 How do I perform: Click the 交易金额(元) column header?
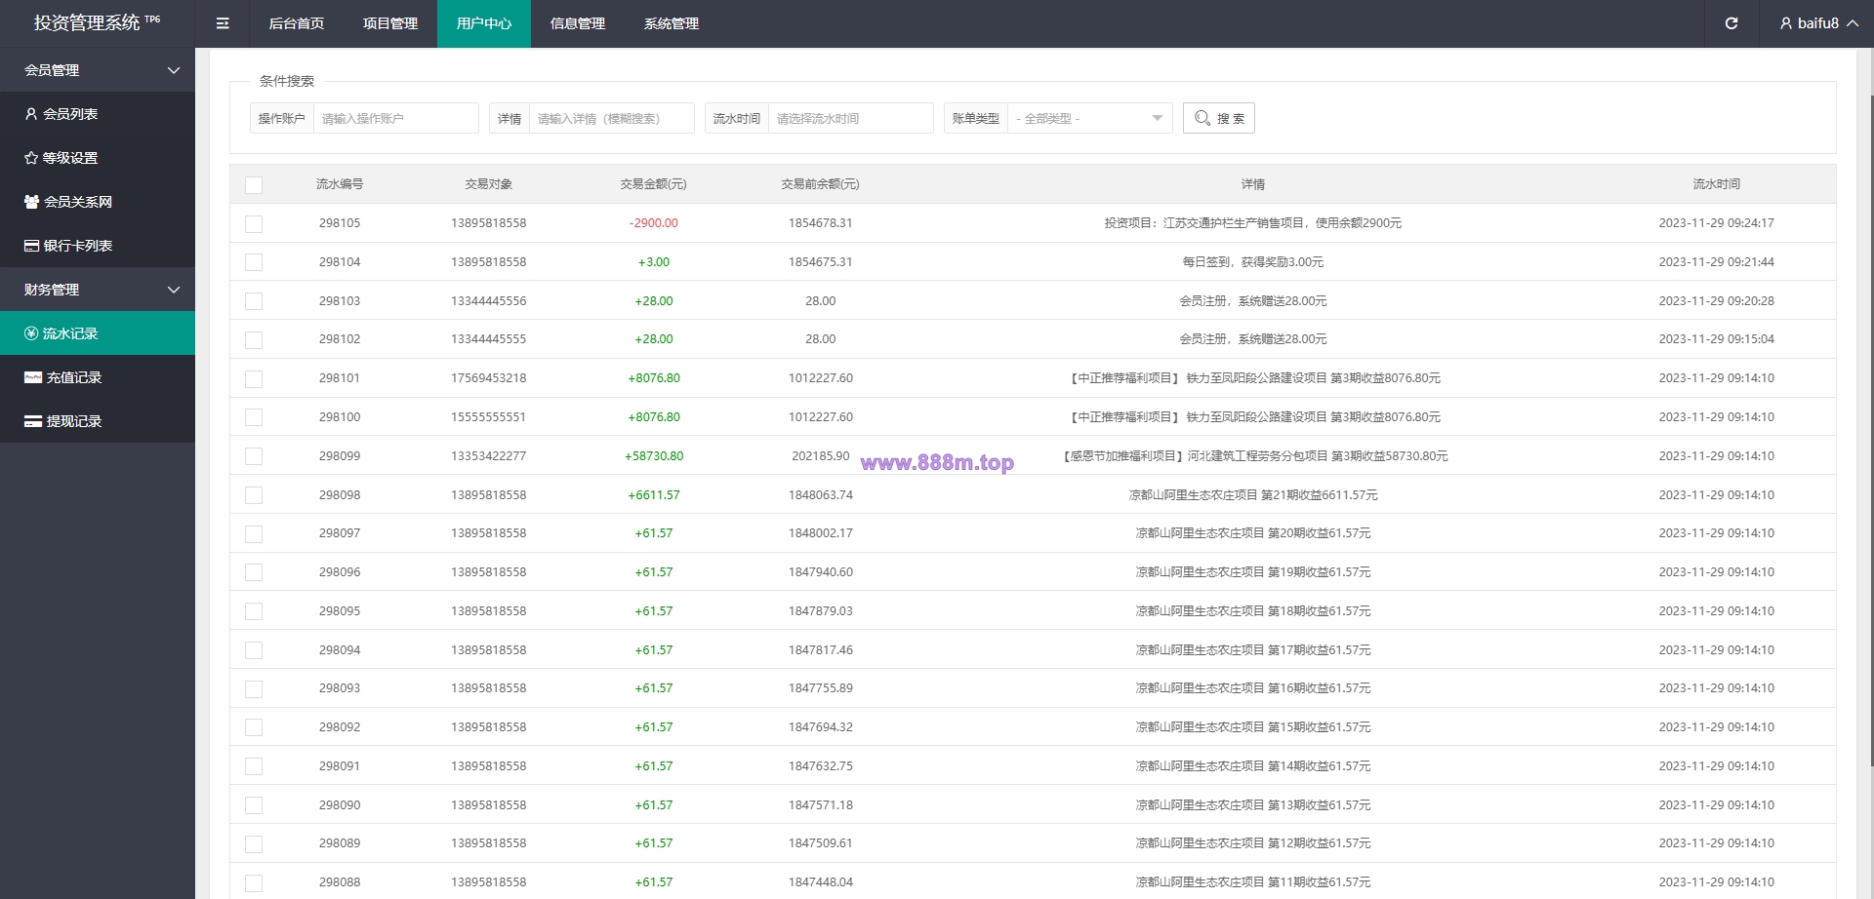[654, 184]
